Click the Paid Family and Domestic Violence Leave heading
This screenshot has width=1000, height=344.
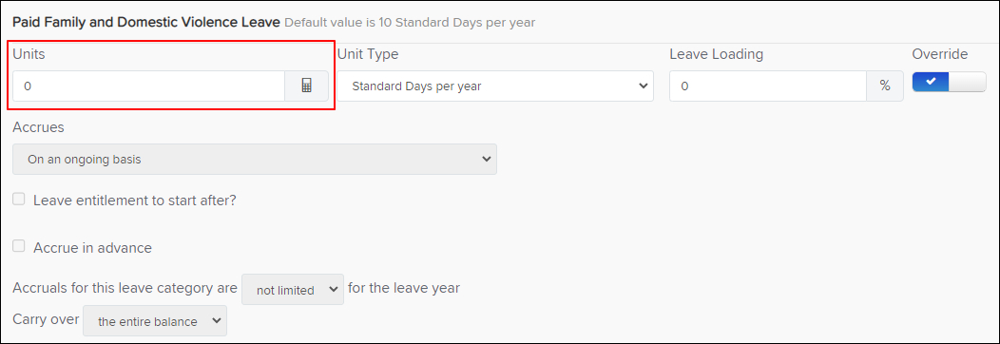146,22
